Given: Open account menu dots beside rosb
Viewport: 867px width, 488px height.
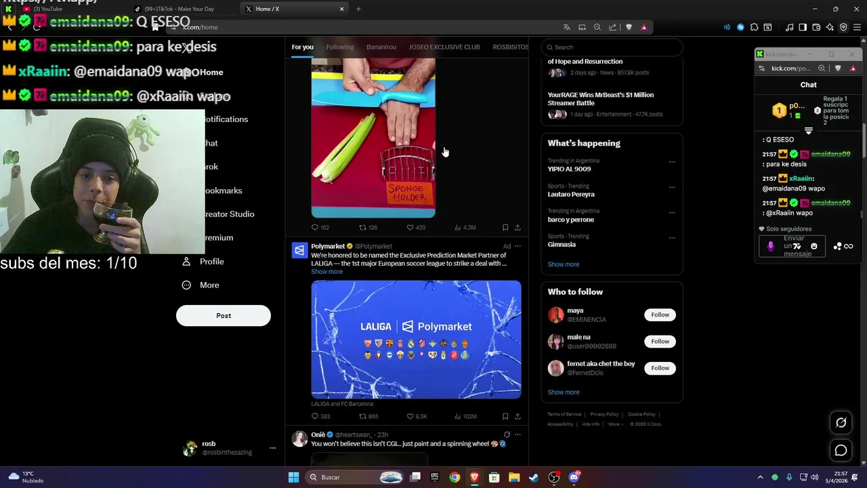Looking at the screenshot, I should 273,448.
